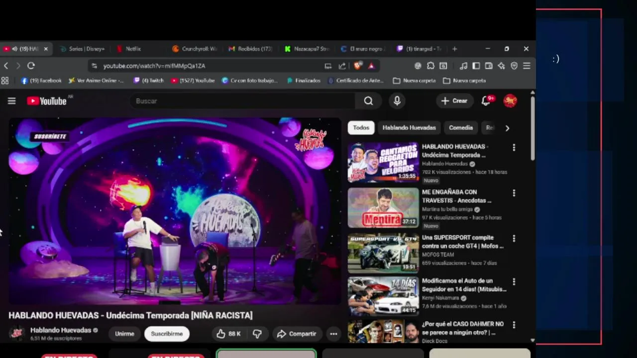
Task: Open the Brave Rewards triangle icon
Action: [371, 66]
